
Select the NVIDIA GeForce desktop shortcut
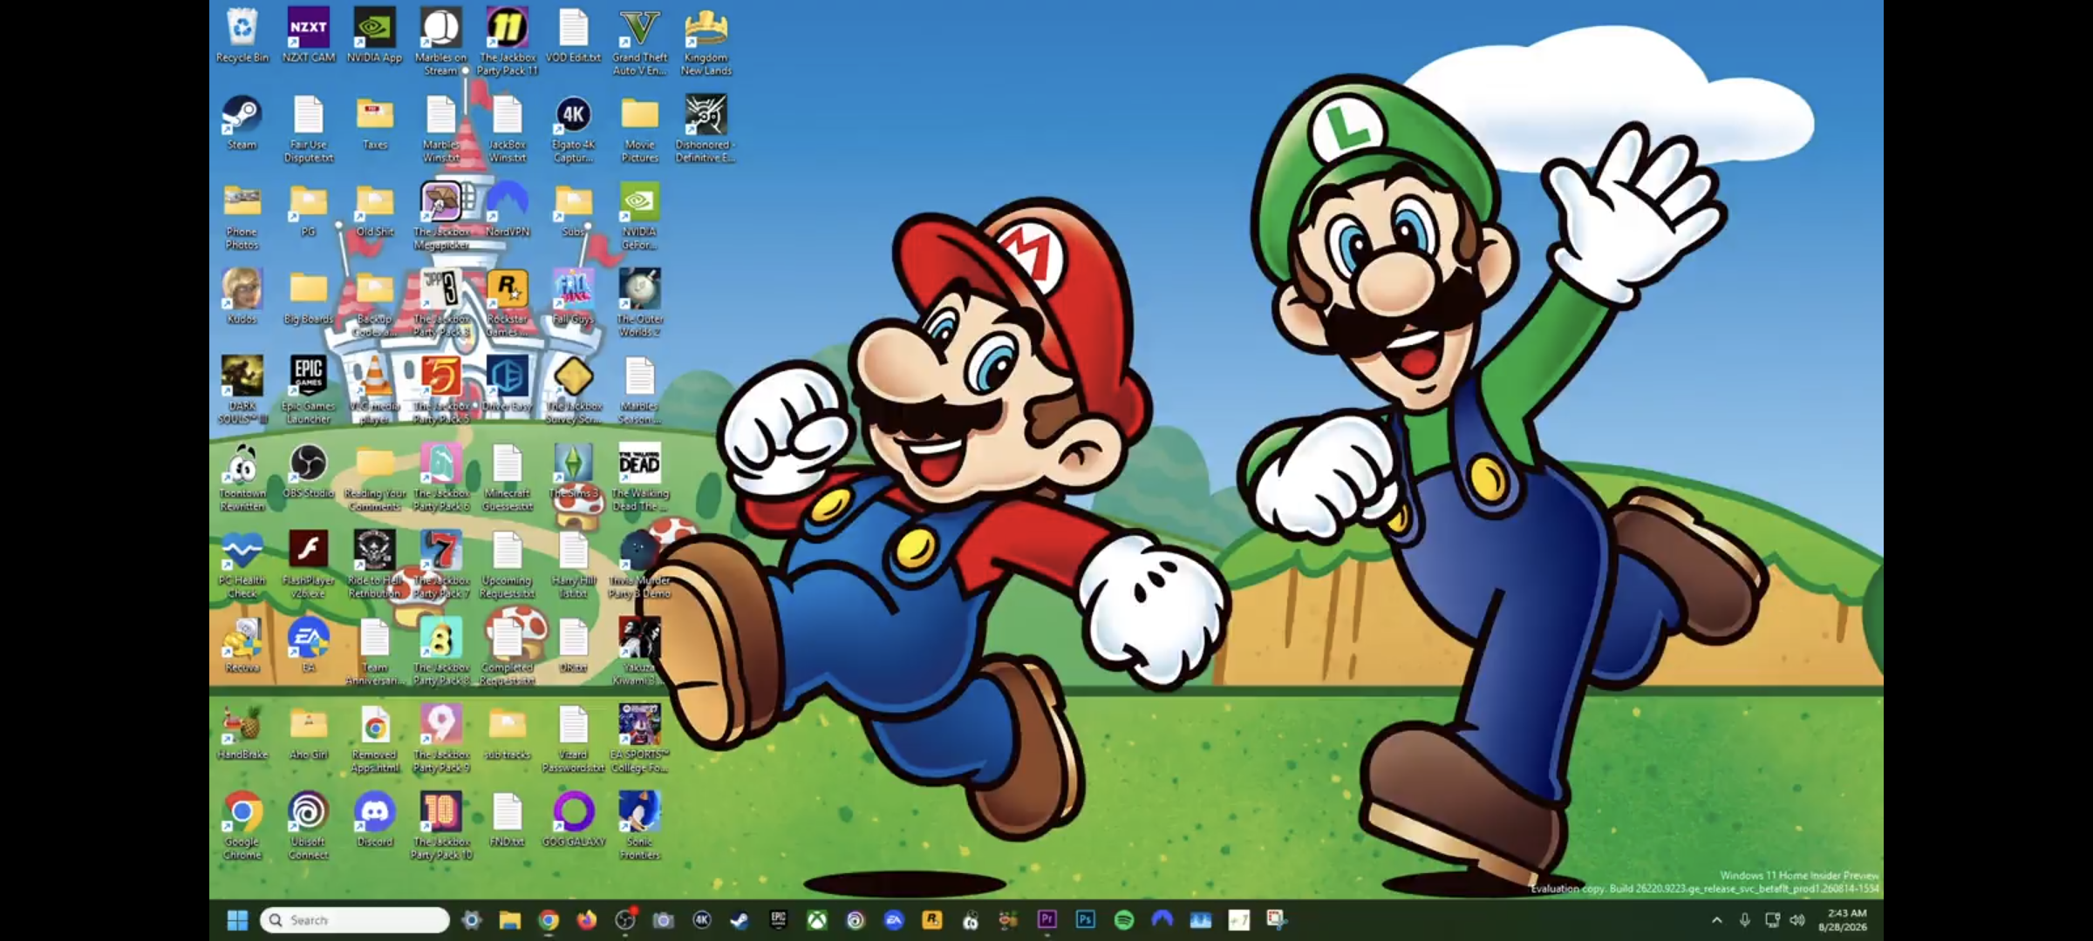(x=640, y=215)
